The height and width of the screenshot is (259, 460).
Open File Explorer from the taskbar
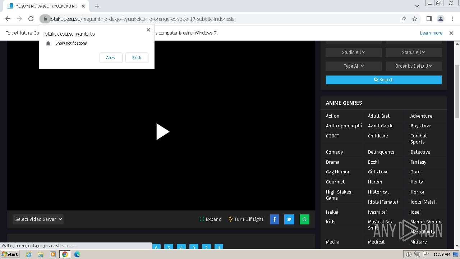41,254
